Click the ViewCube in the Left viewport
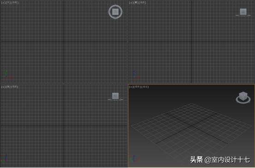Viewport: 255px width, 168px height. 115,96
